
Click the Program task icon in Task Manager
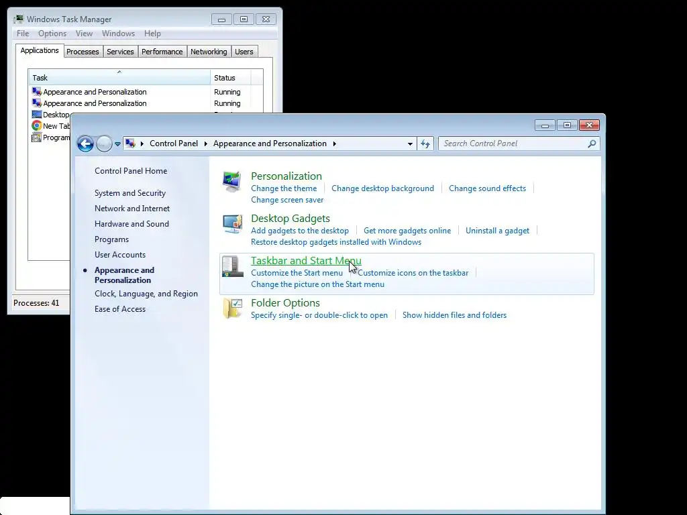coord(36,137)
